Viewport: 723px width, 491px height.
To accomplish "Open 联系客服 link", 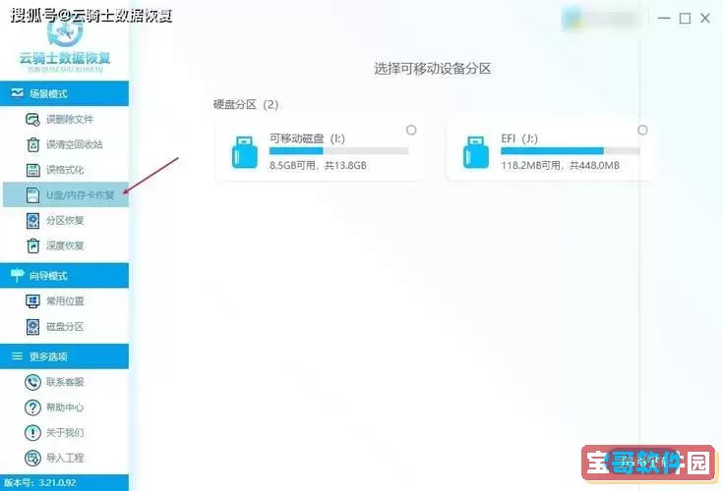I will [x=65, y=382].
